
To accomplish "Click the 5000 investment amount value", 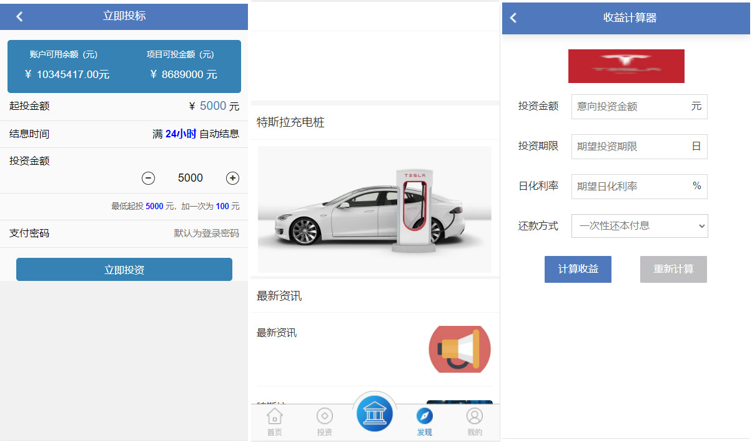I will tap(190, 179).
